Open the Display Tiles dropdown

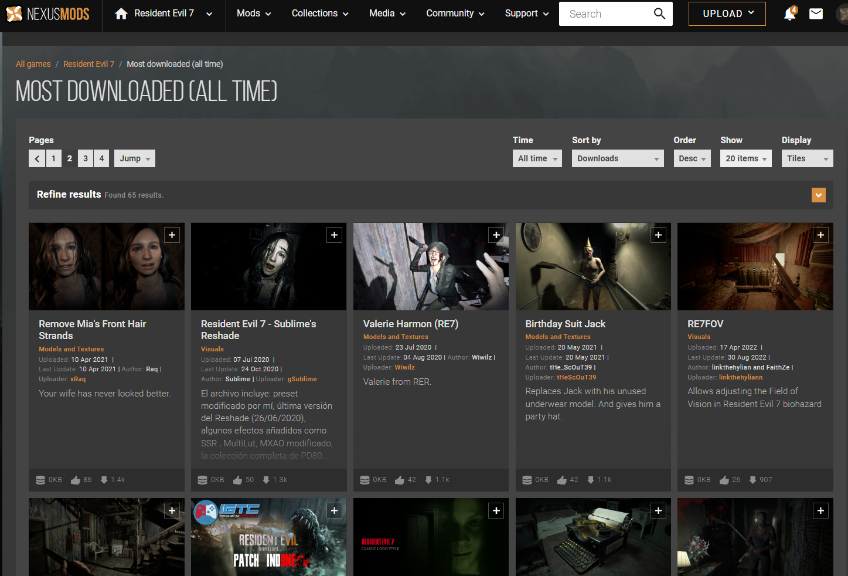tap(807, 158)
